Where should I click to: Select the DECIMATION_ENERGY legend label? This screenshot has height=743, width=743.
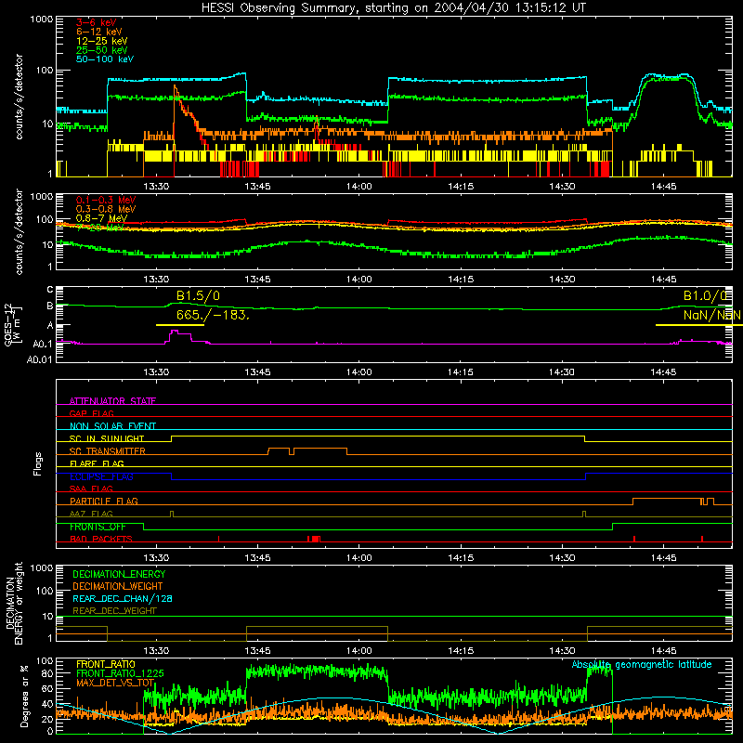pyautogui.click(x=119, y=574)
